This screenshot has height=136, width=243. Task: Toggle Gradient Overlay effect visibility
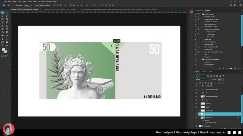coord(206,123)
